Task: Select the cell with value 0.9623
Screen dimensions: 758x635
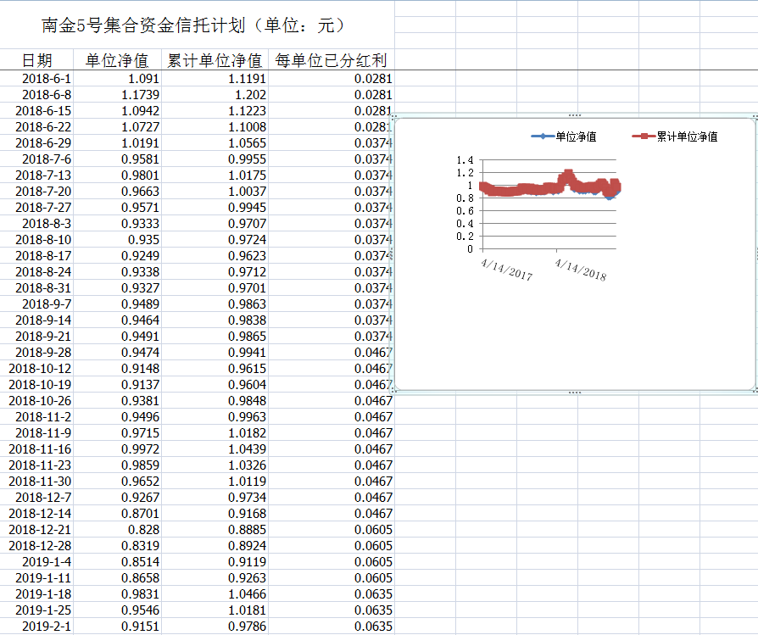Action: point(215,256)
